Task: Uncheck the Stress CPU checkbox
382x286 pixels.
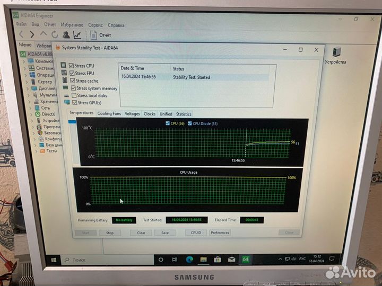Action: (x=72, y=66)
